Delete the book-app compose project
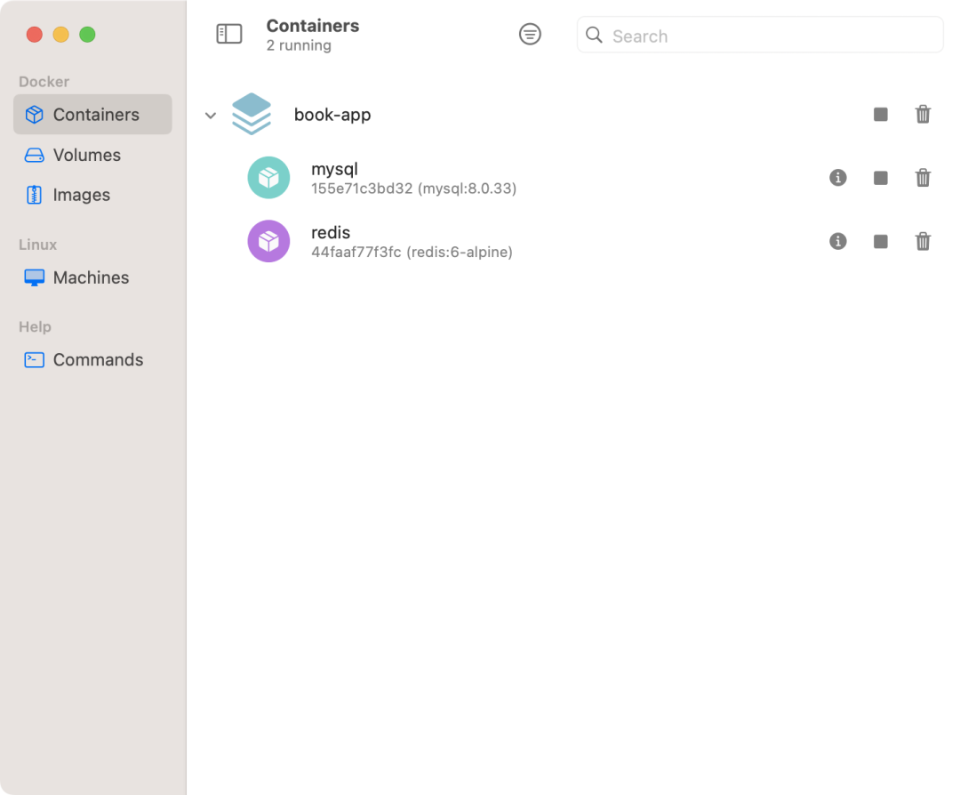The width and height of the screenshot is (960, 795). pos(923,114)
